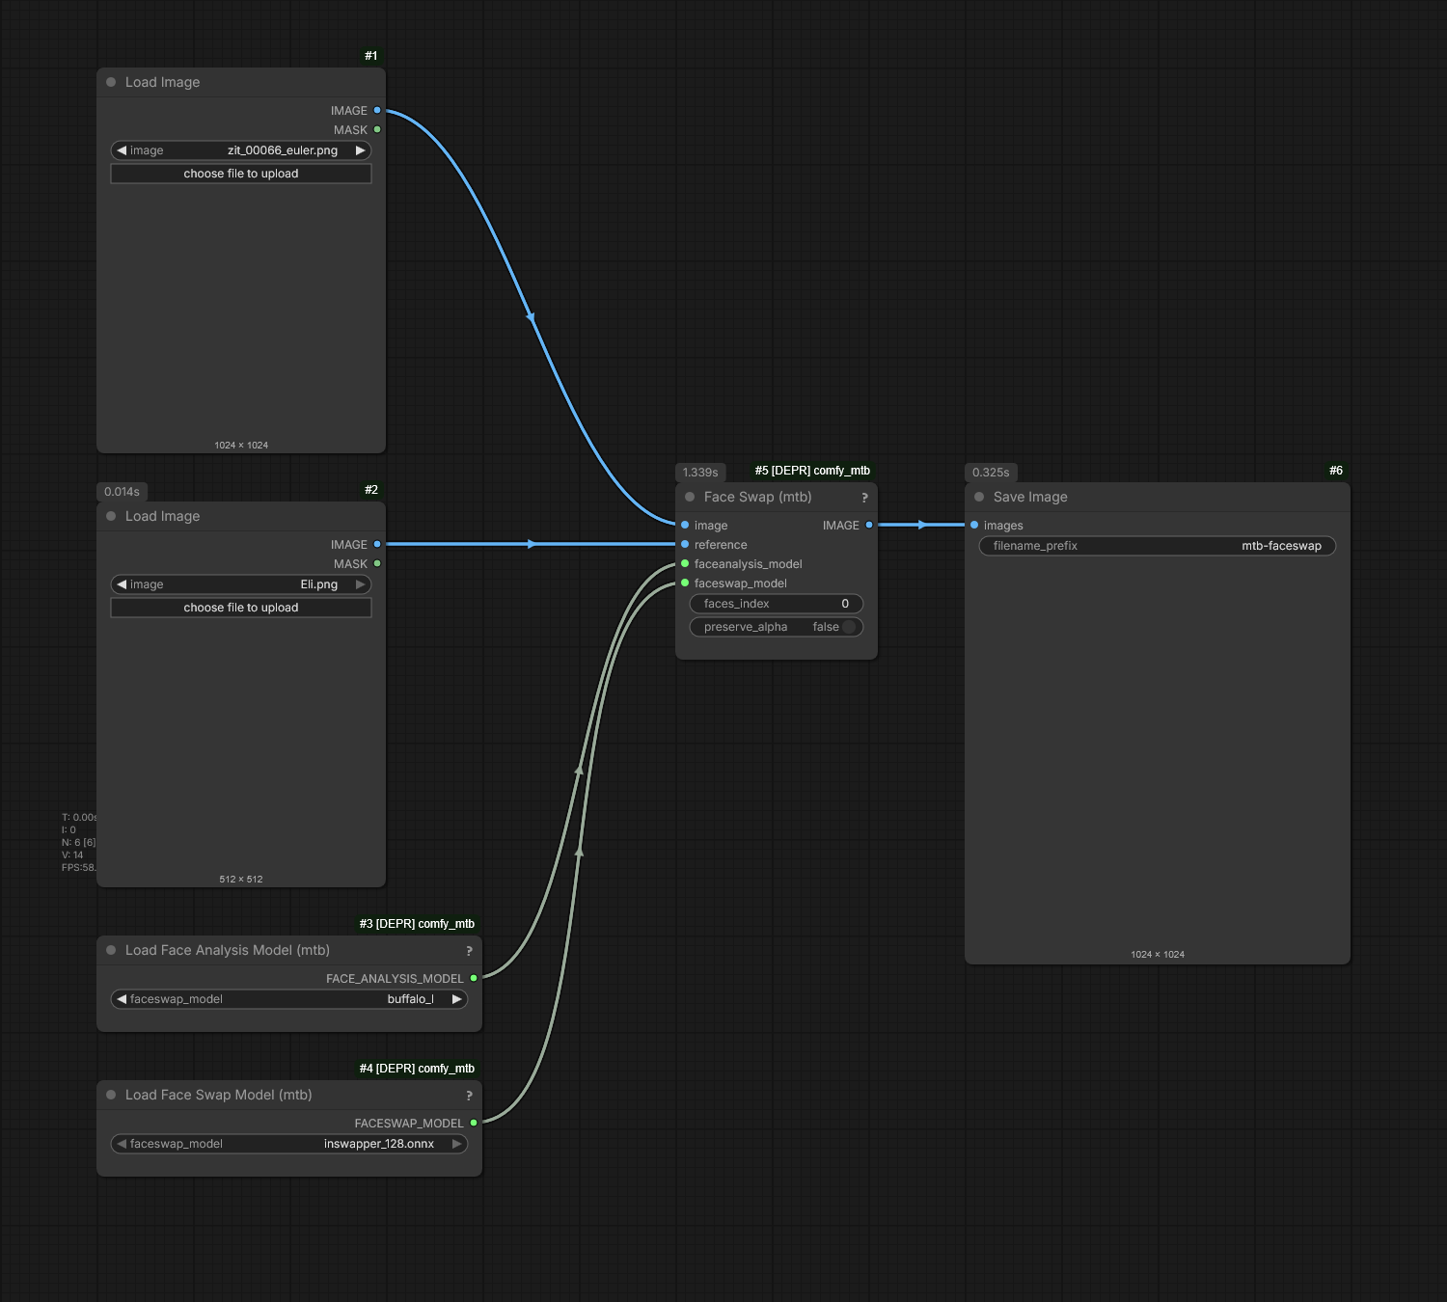Click the #5 [DEPR] comfy_mtb badge

tap(812, 471)
